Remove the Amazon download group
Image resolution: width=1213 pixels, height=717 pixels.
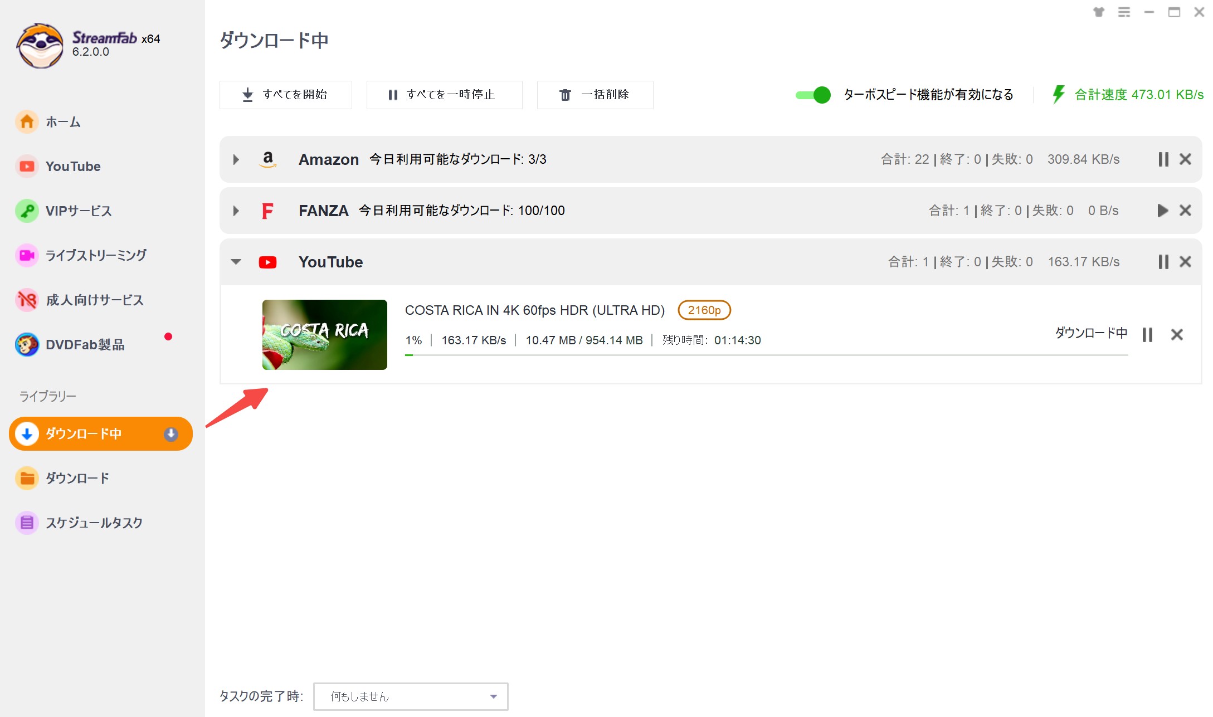pyautogui.click(x=1185, y=159)
